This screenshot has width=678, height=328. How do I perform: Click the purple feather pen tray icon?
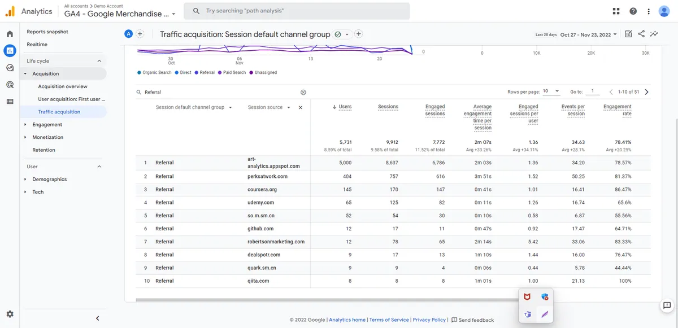[x=545, y=314]
